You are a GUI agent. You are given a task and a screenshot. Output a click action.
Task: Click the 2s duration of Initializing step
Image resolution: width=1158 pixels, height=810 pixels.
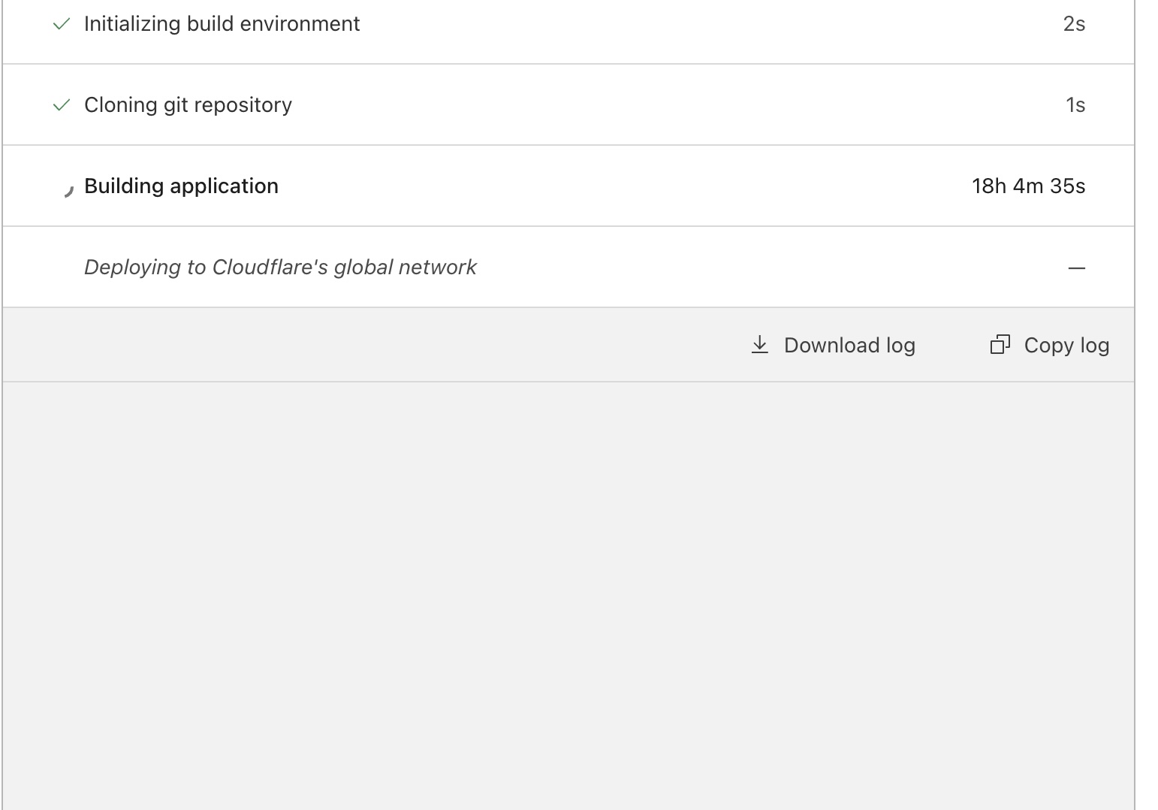(x=1074, y=24)
